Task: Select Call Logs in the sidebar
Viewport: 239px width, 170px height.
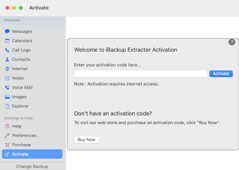Action: click(x=21, y=50)
